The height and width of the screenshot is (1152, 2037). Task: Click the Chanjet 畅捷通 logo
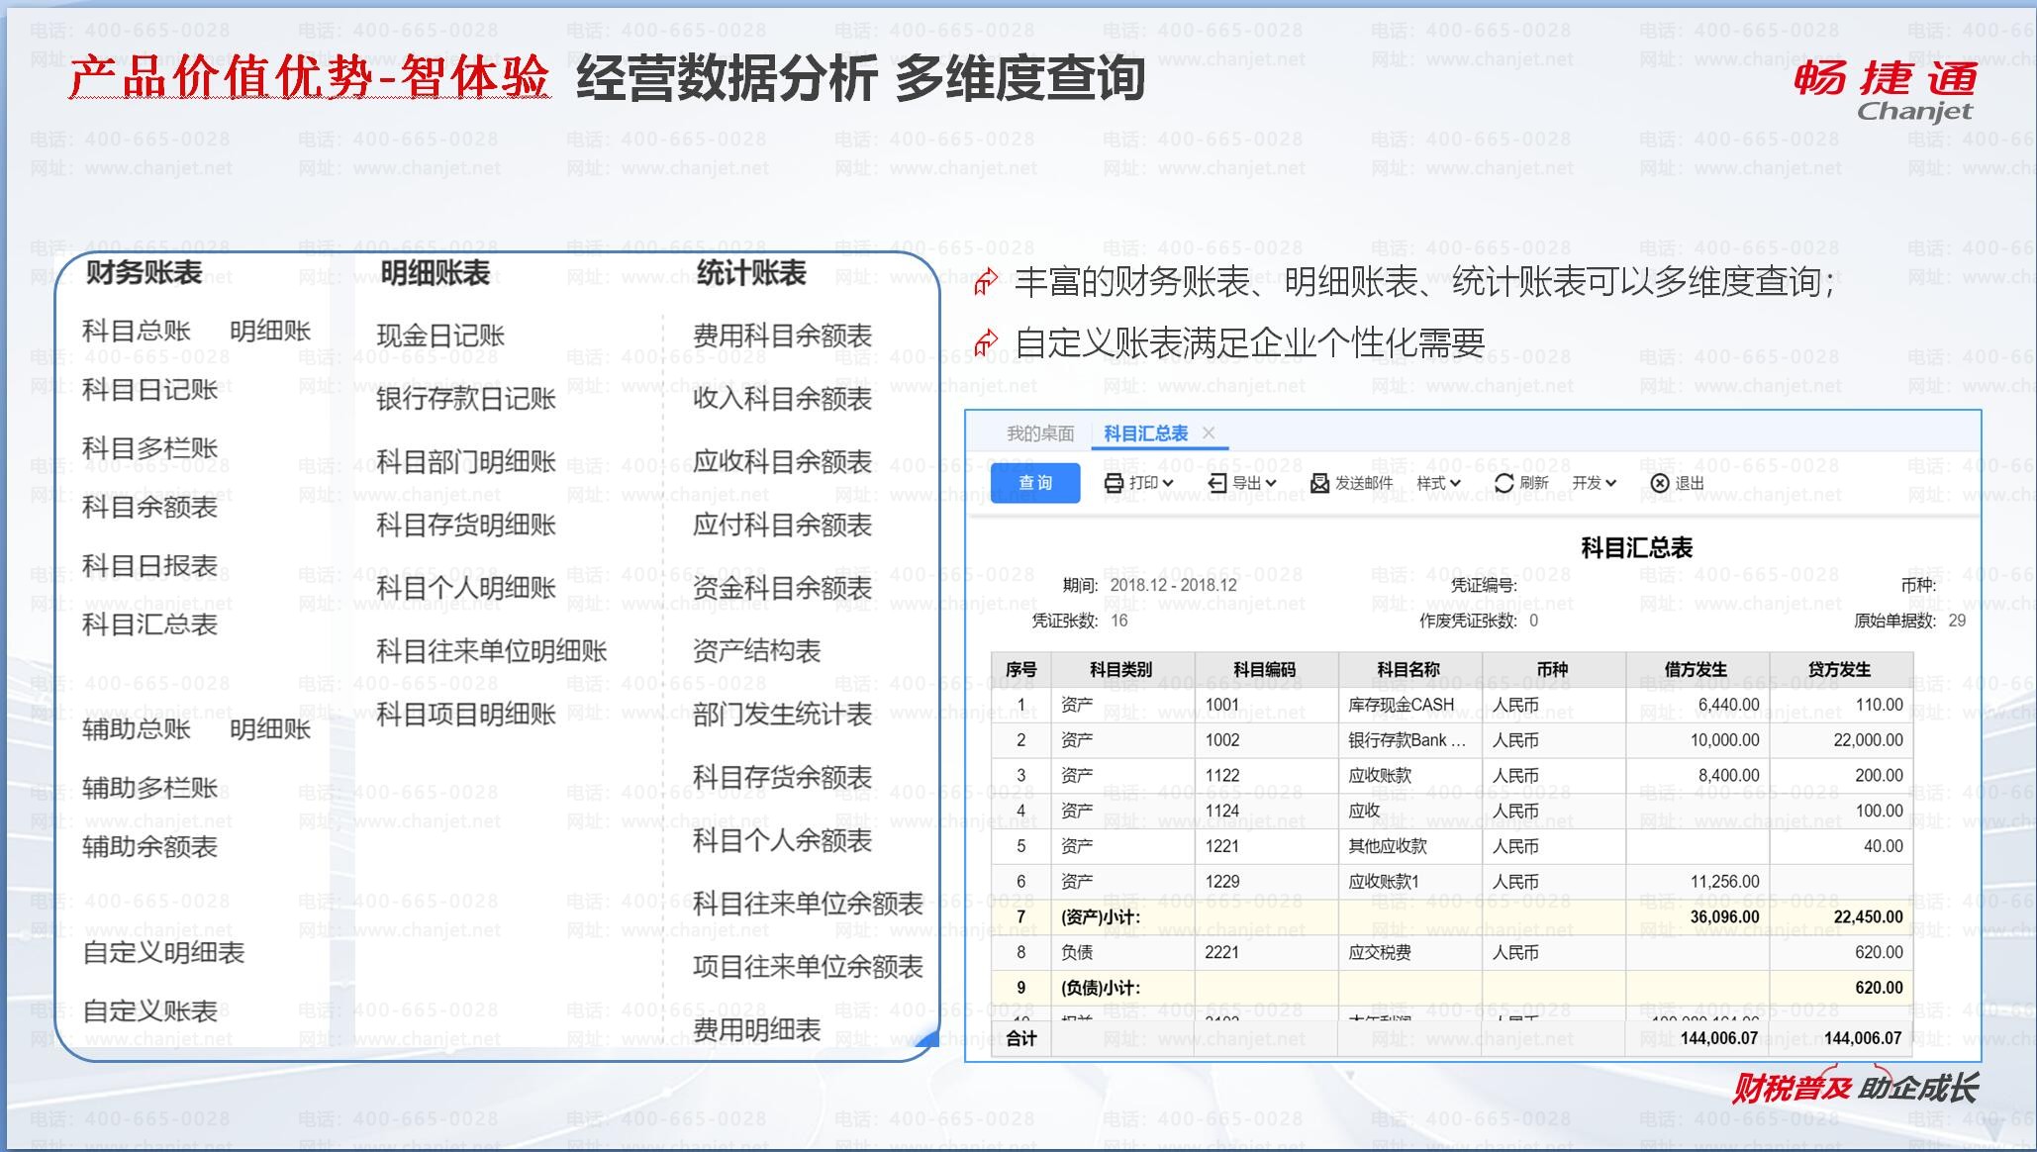(x=1886, y=89)
